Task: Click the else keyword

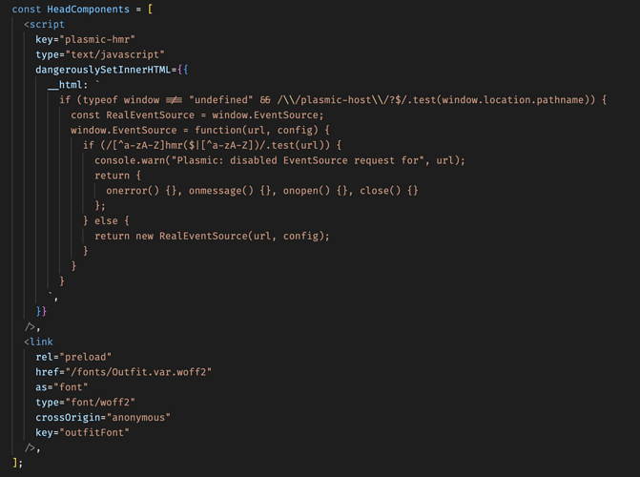Action: tap(106, 221)
